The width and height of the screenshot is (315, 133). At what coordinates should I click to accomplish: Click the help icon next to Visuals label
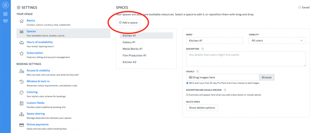pos(197,71)
